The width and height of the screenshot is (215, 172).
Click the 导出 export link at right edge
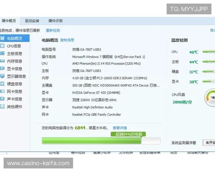[x=212, y=30]
